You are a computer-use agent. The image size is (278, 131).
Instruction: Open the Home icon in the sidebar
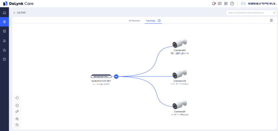(5, 12)
